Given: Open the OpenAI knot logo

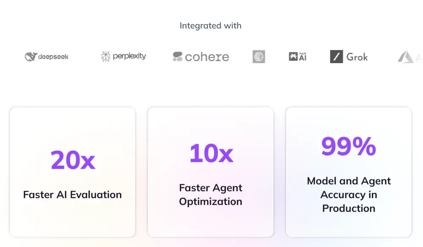Looking at the screenshot, I should (x=259, y=57).
